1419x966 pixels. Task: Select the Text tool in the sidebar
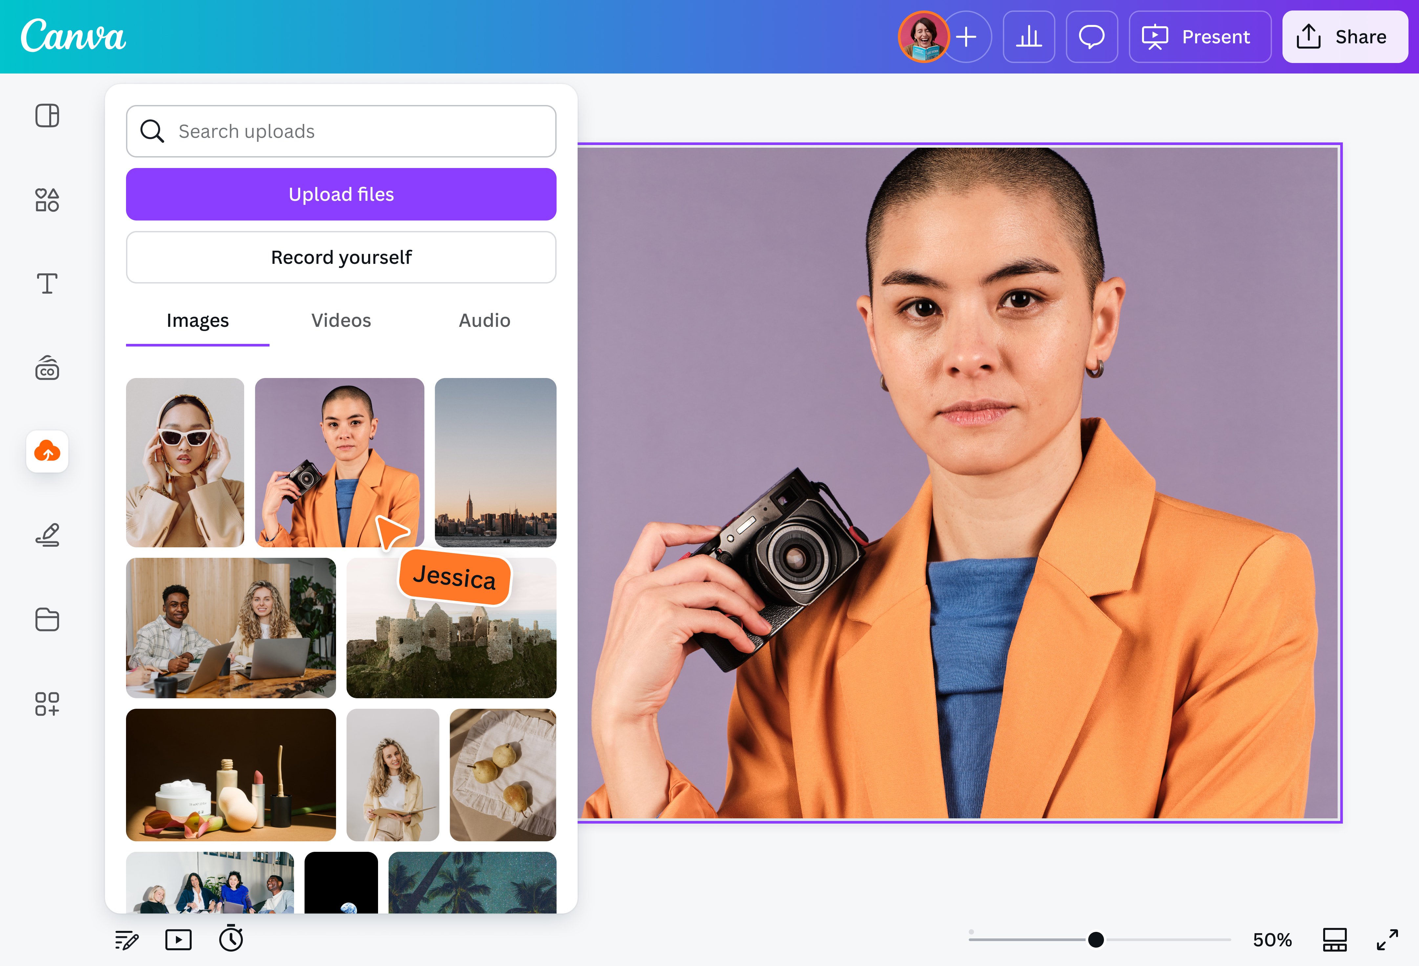(47, 283)
